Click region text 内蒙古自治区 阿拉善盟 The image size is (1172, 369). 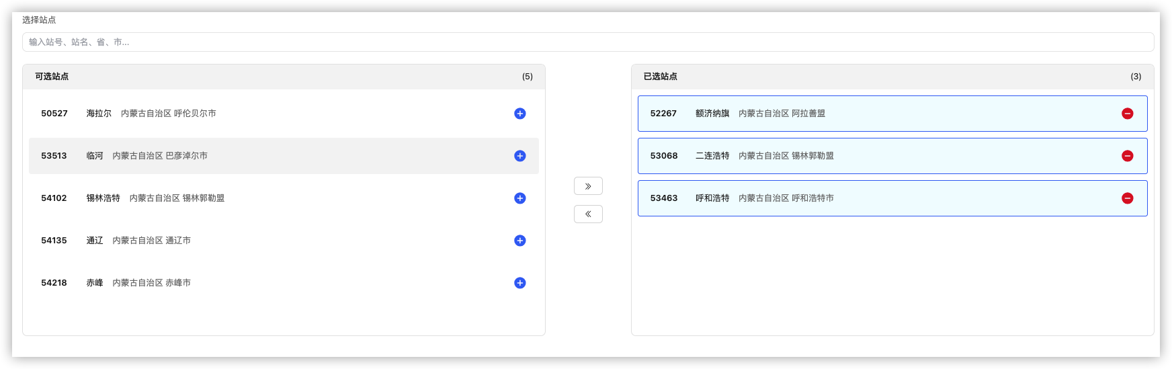click(782, 114)
